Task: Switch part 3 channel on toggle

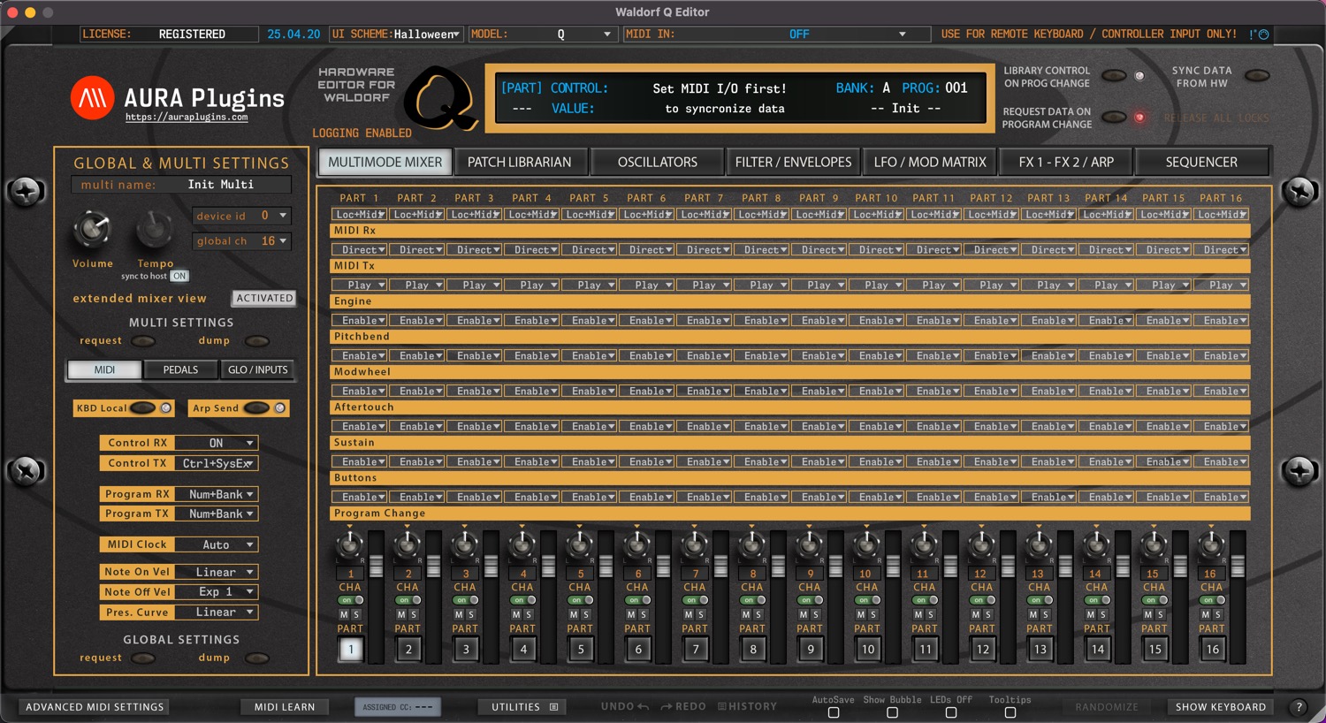Action: (x=465, y=600)
